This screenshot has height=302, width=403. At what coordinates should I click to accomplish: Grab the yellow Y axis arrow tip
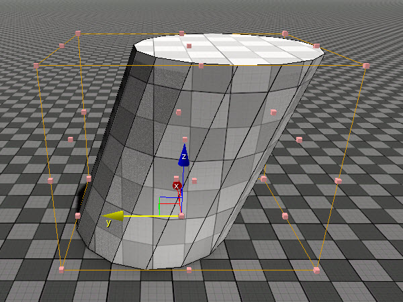pos(113,216)
